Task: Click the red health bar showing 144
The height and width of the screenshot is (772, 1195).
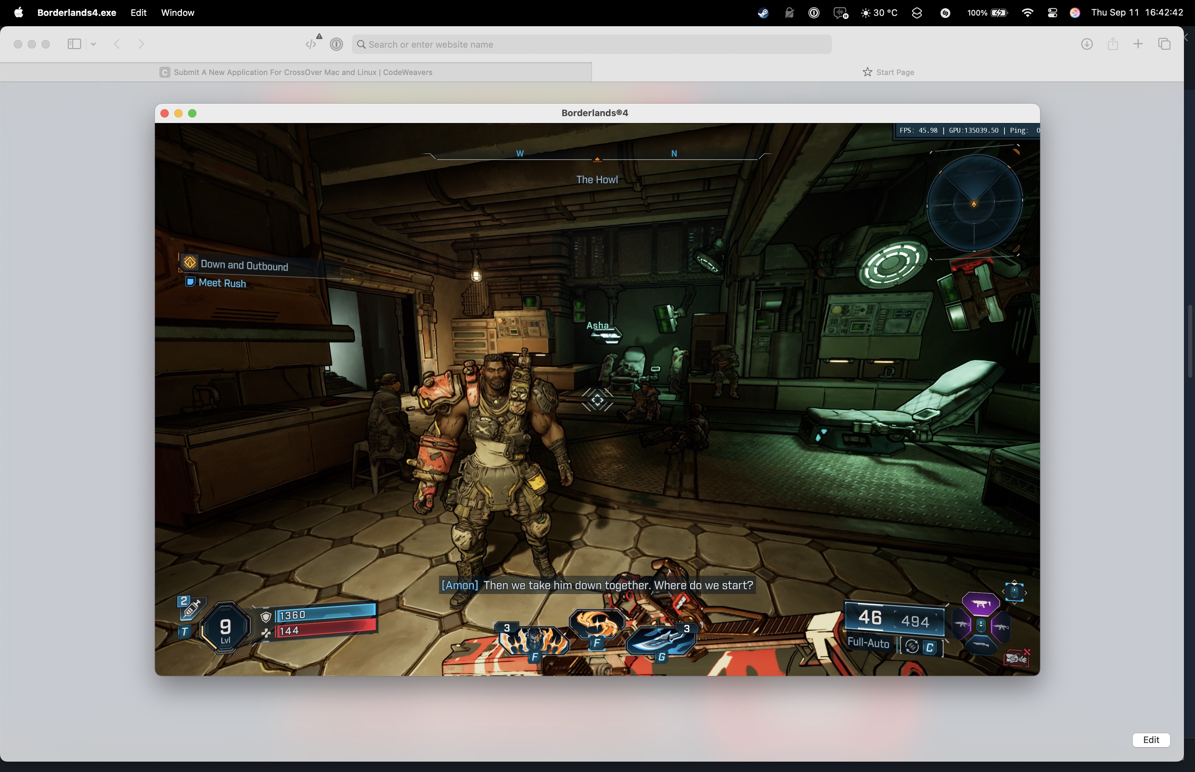Action: 326,630
